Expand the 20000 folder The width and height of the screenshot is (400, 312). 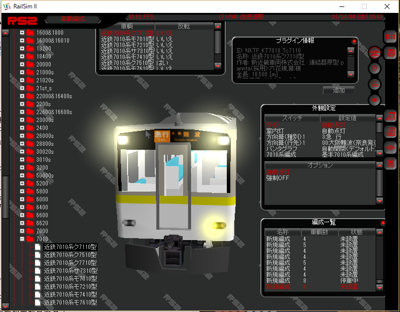22,64
